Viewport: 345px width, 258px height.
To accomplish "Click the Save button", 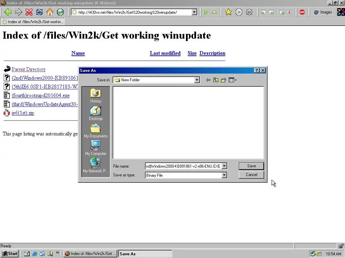I will 251,166.
